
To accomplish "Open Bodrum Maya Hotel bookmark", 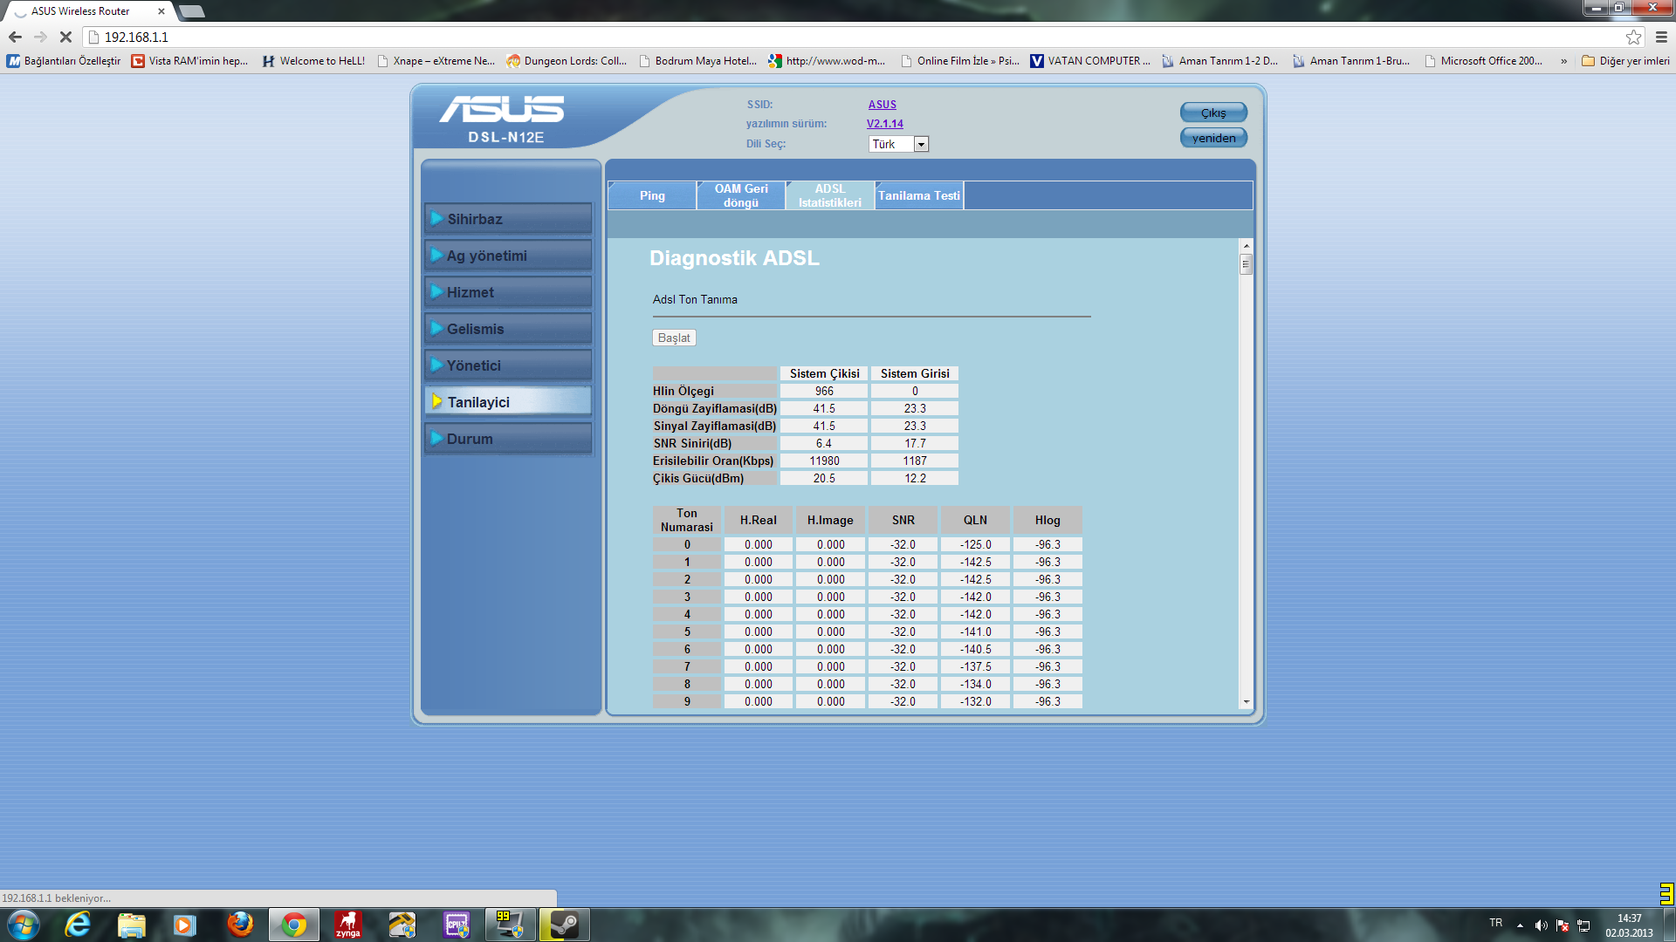I will click(x=697, y=61).
